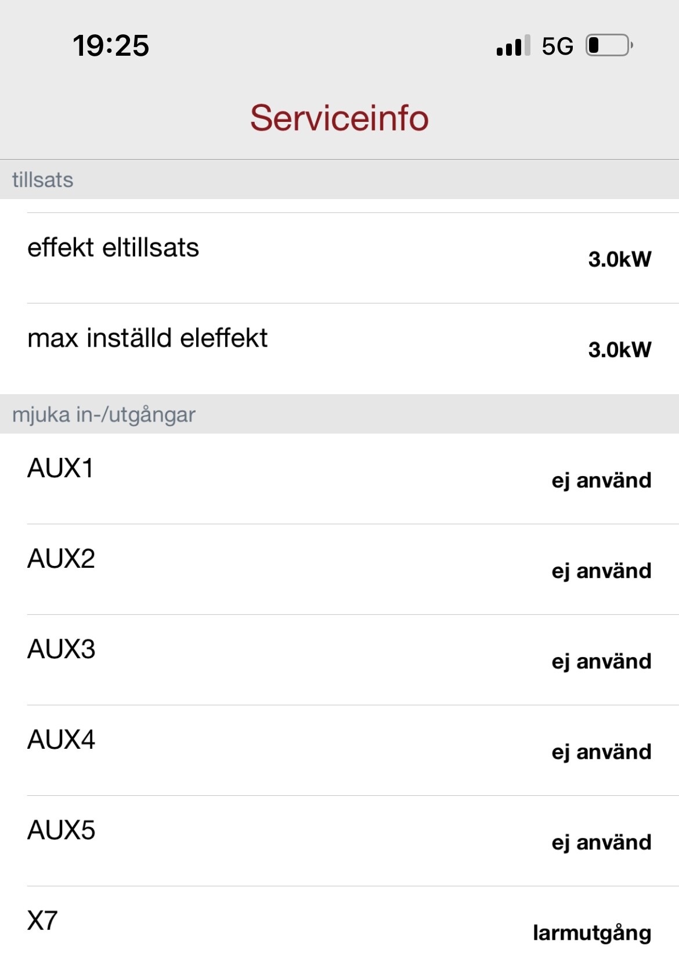Tap the 5G network indicator
The image size is (679, 970).
pos(557,46)
